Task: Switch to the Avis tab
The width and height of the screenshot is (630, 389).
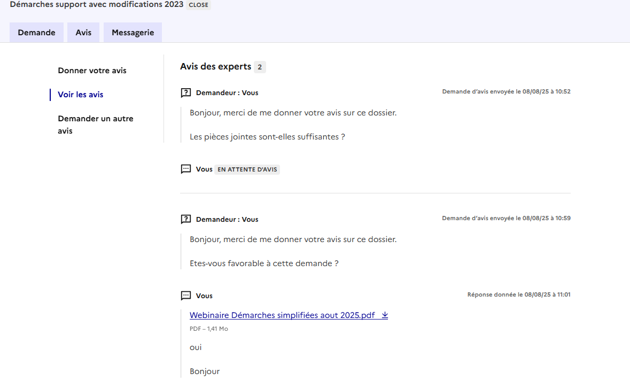Action: [x=83, y=33]
